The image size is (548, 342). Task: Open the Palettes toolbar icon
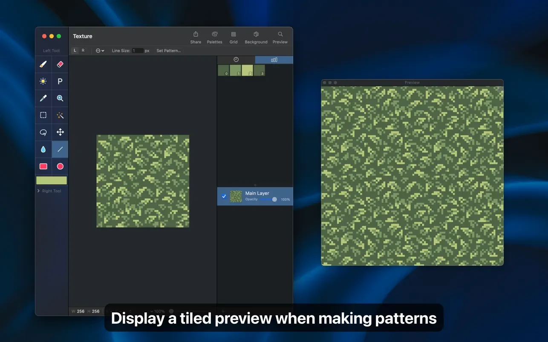coord(214,37)
